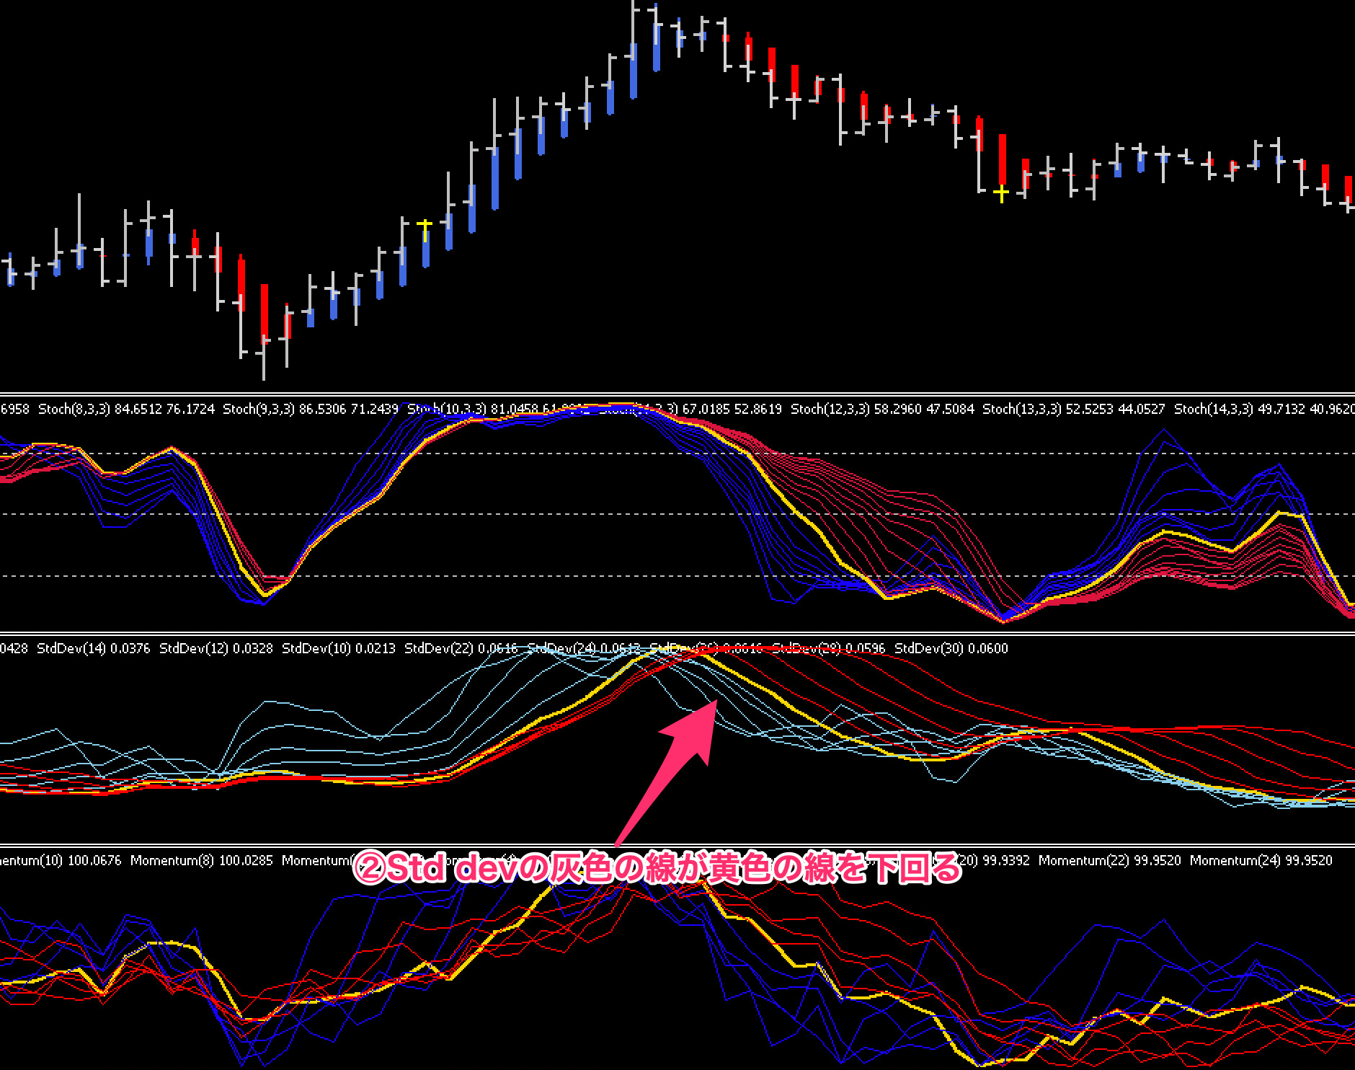Screen dimensions: 1355x1070
Task: Click the StdDev(12) 0.0328 label
Action: 216,648
